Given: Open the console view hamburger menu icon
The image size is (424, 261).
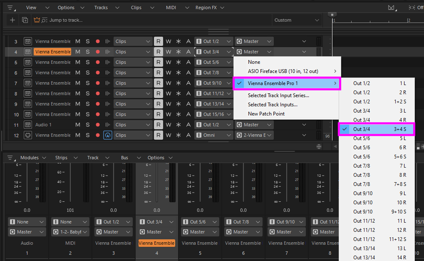Looking at the screenshot, I should (x=10, y=158).
